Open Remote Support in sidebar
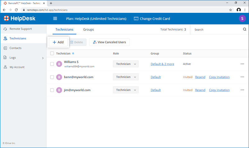Image resolution: width=249 pixels, height=148 pixels. pyautogui.click(x=21, y=29)
